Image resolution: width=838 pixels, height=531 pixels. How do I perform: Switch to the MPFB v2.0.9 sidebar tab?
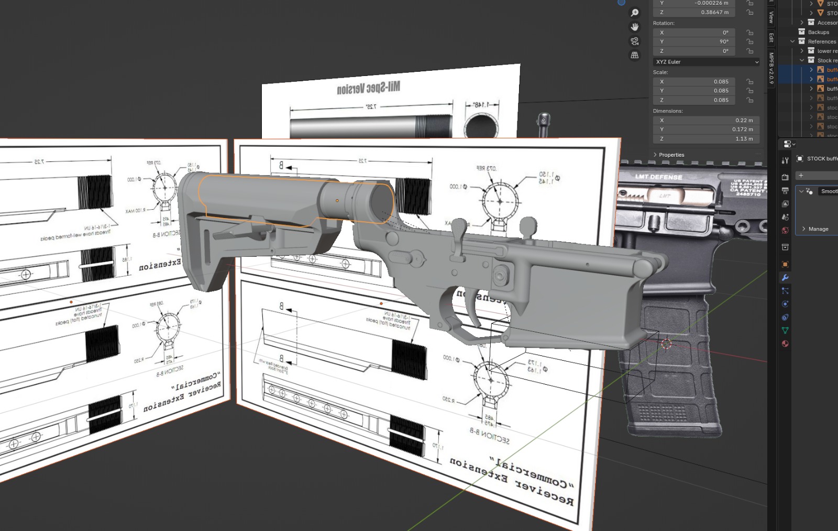click(771, 68)
